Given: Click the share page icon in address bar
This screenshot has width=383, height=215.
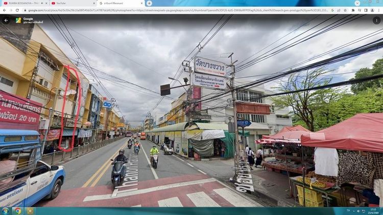Looking at the screenshot, I should 339,10.
